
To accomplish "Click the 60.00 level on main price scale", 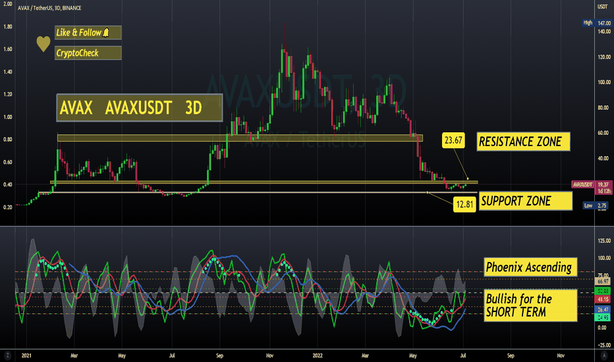I will 604,133.
